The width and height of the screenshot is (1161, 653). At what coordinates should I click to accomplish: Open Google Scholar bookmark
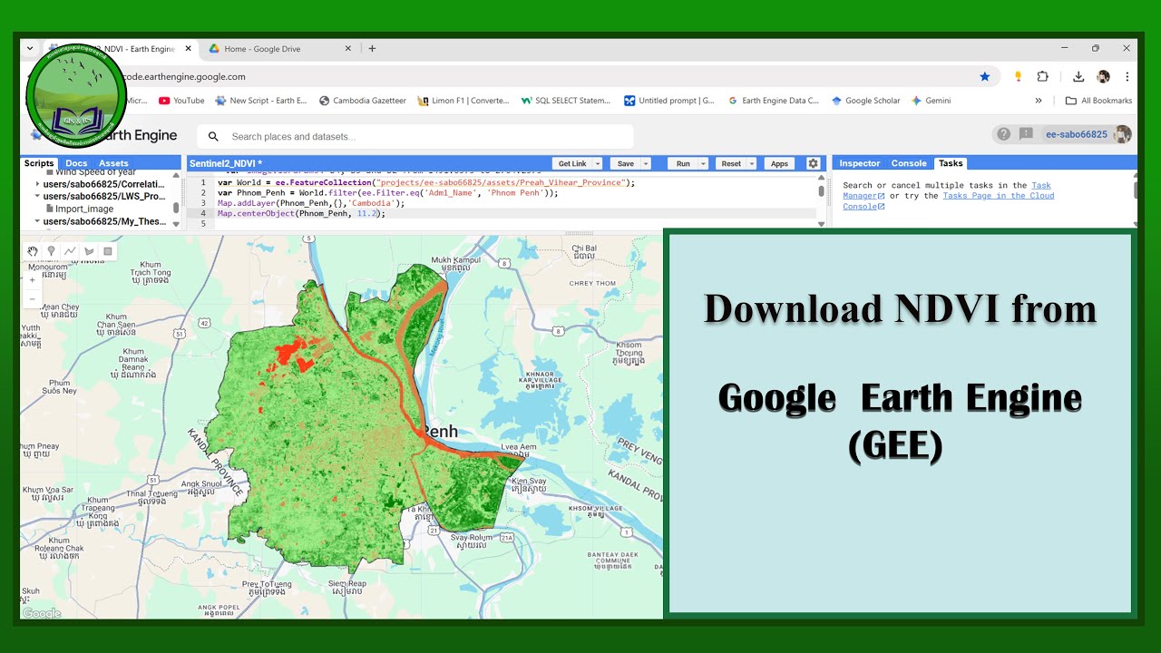tap(865, 101)
